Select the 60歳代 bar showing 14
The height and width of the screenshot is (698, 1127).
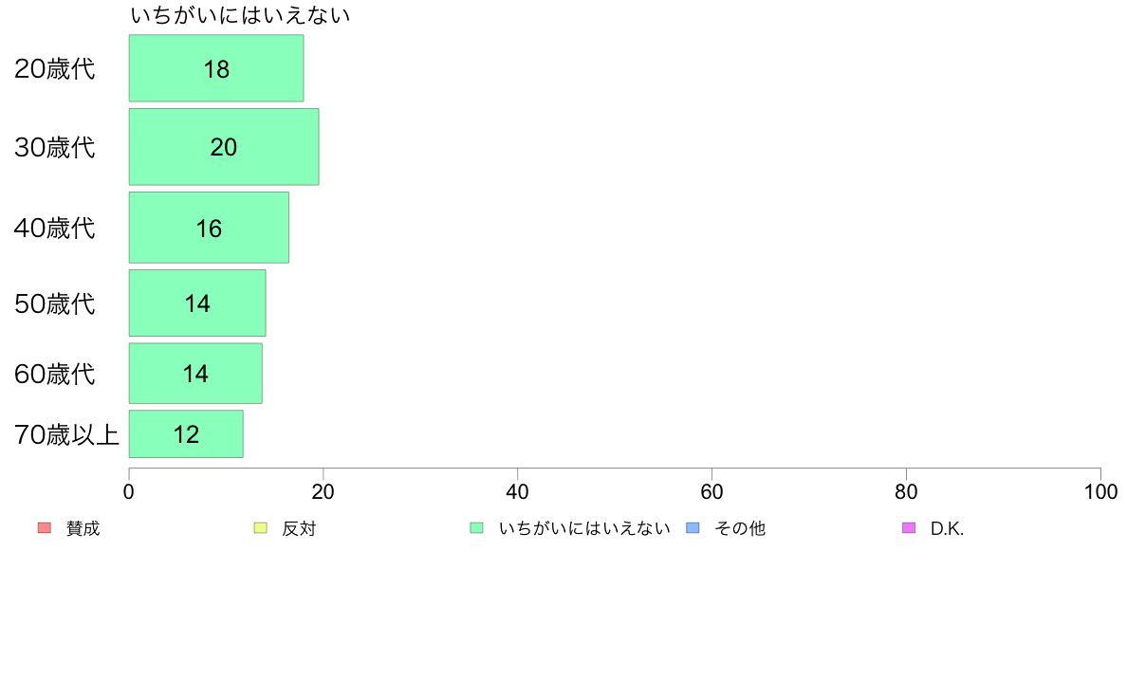[195, 373]
